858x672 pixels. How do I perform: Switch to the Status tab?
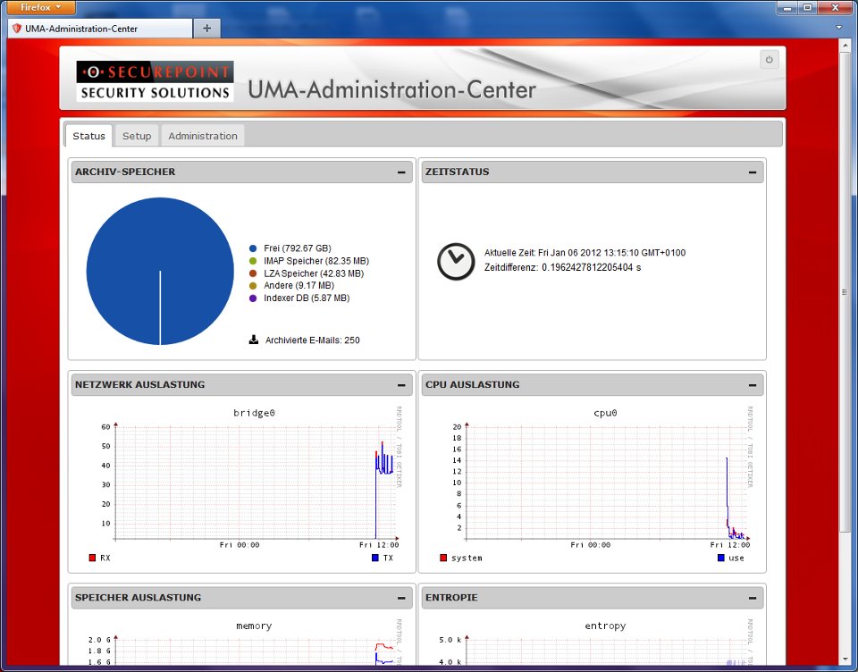coord(88,136)
